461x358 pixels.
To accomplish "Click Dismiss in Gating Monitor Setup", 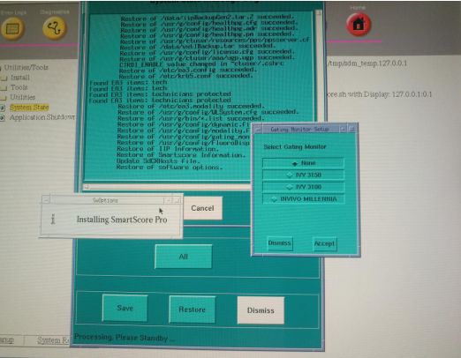I will [x=280, y=243].
